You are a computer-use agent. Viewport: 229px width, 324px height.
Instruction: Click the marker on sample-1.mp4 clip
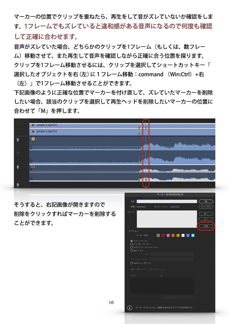pos(139,134)
